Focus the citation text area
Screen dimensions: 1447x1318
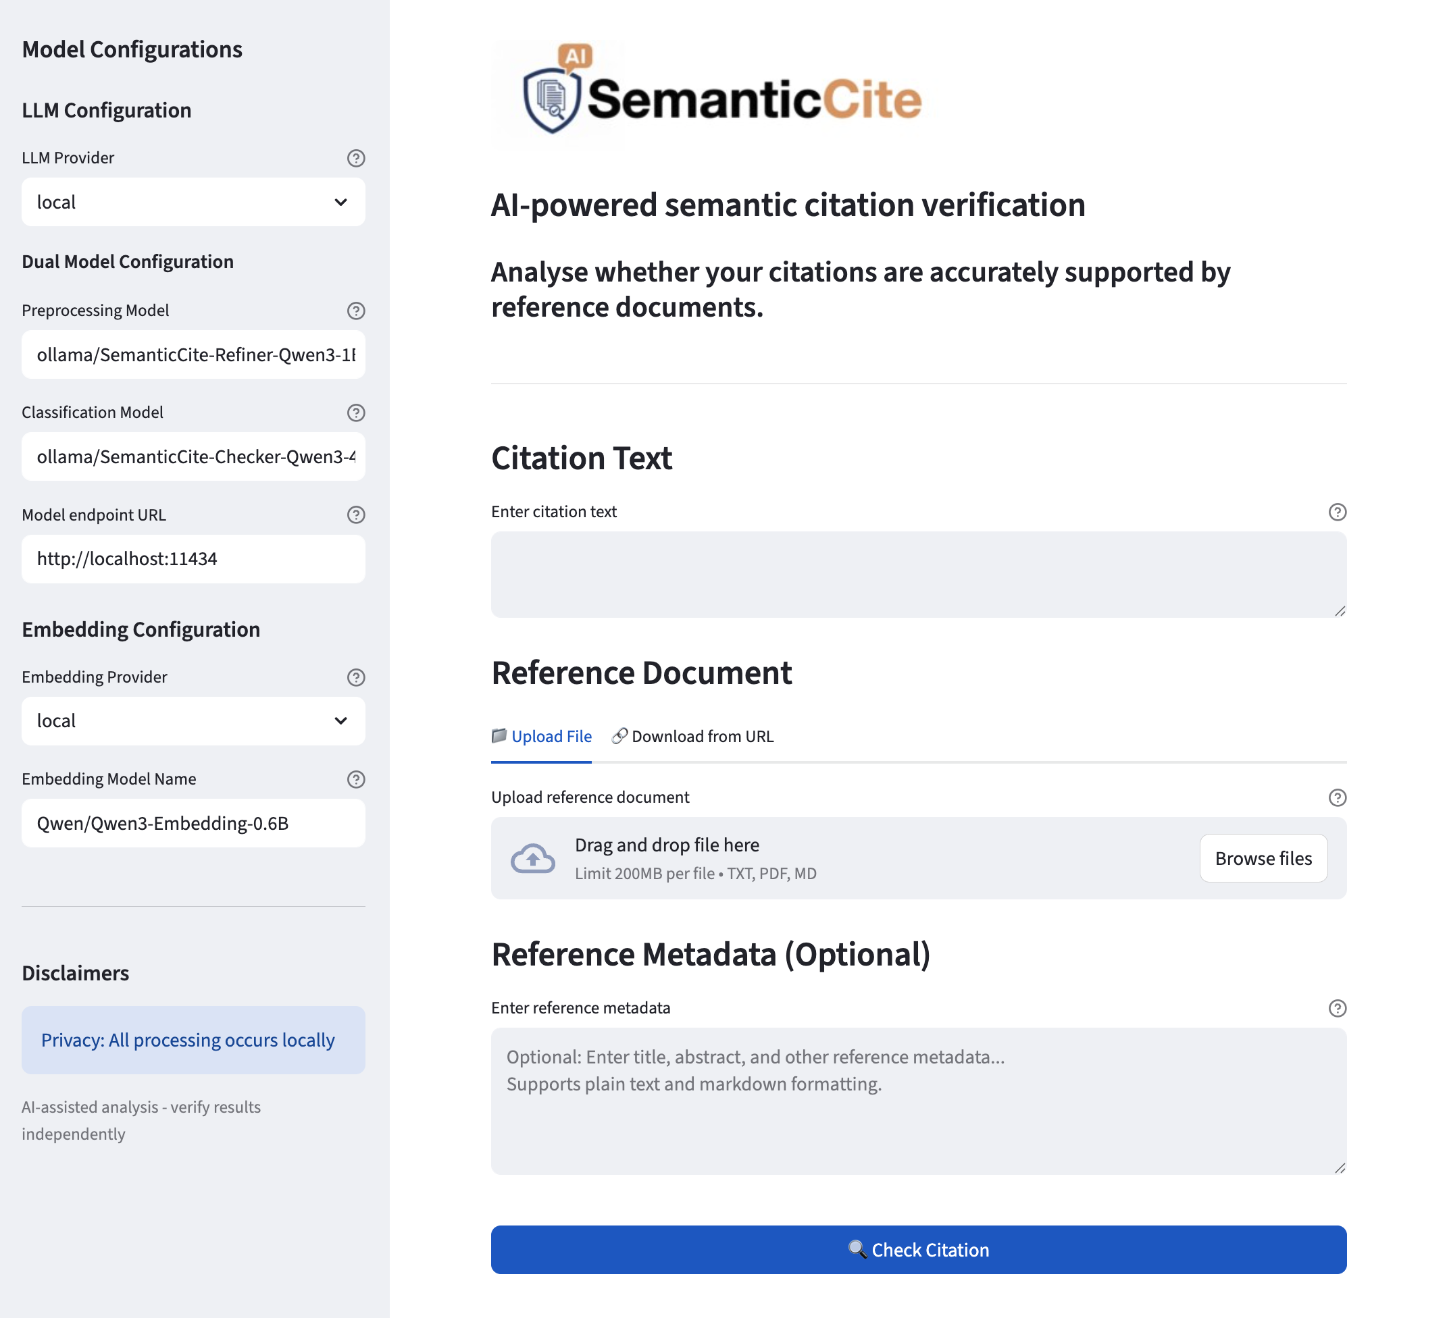(x=918, y=574)
